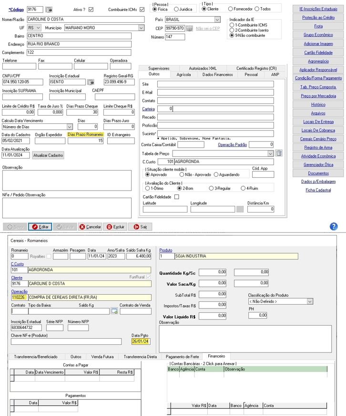Click Locais De Entrega link
This screenshot has width=346, height=416.
tap(318, 122)
